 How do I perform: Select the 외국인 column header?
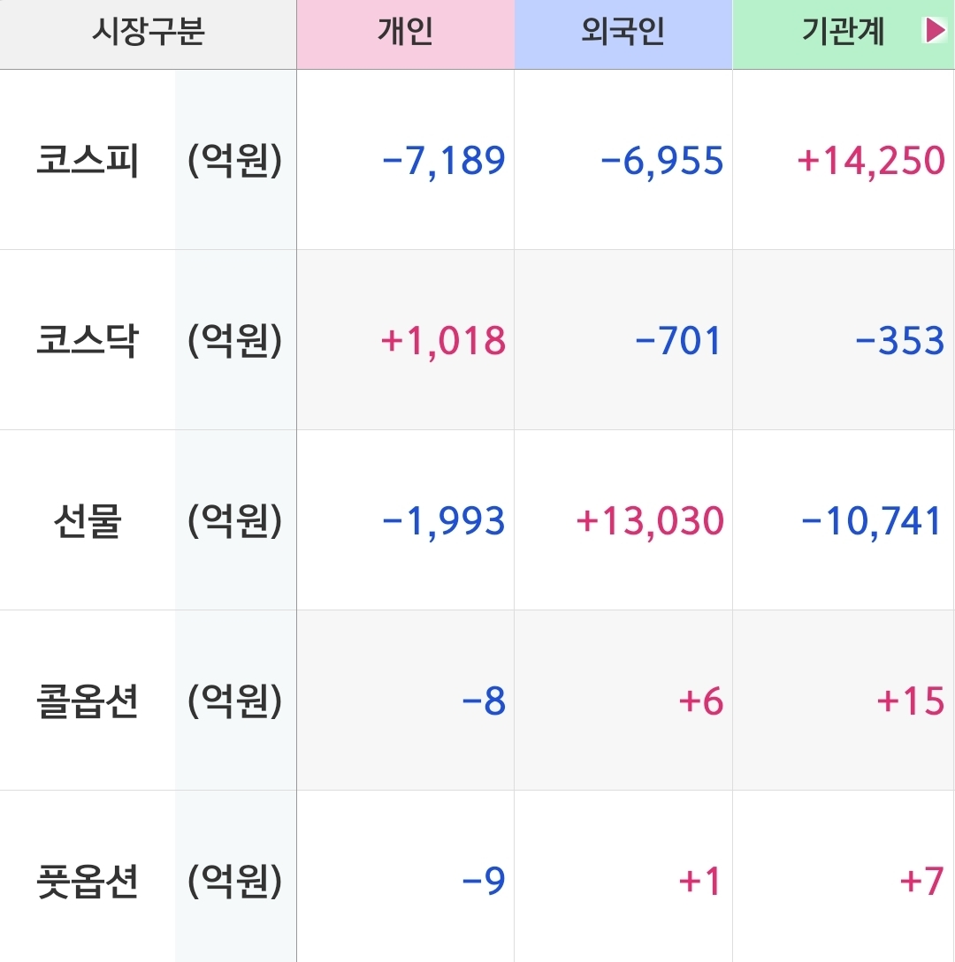623,34
